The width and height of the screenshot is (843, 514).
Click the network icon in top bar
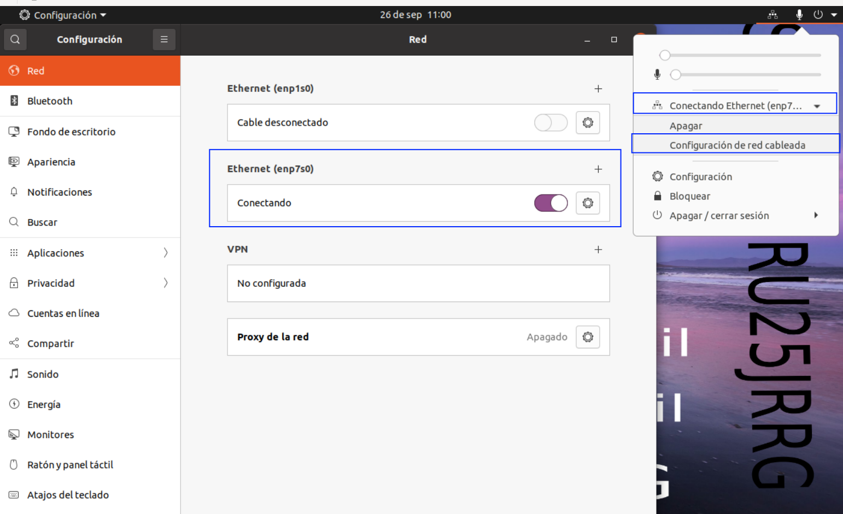772,15
